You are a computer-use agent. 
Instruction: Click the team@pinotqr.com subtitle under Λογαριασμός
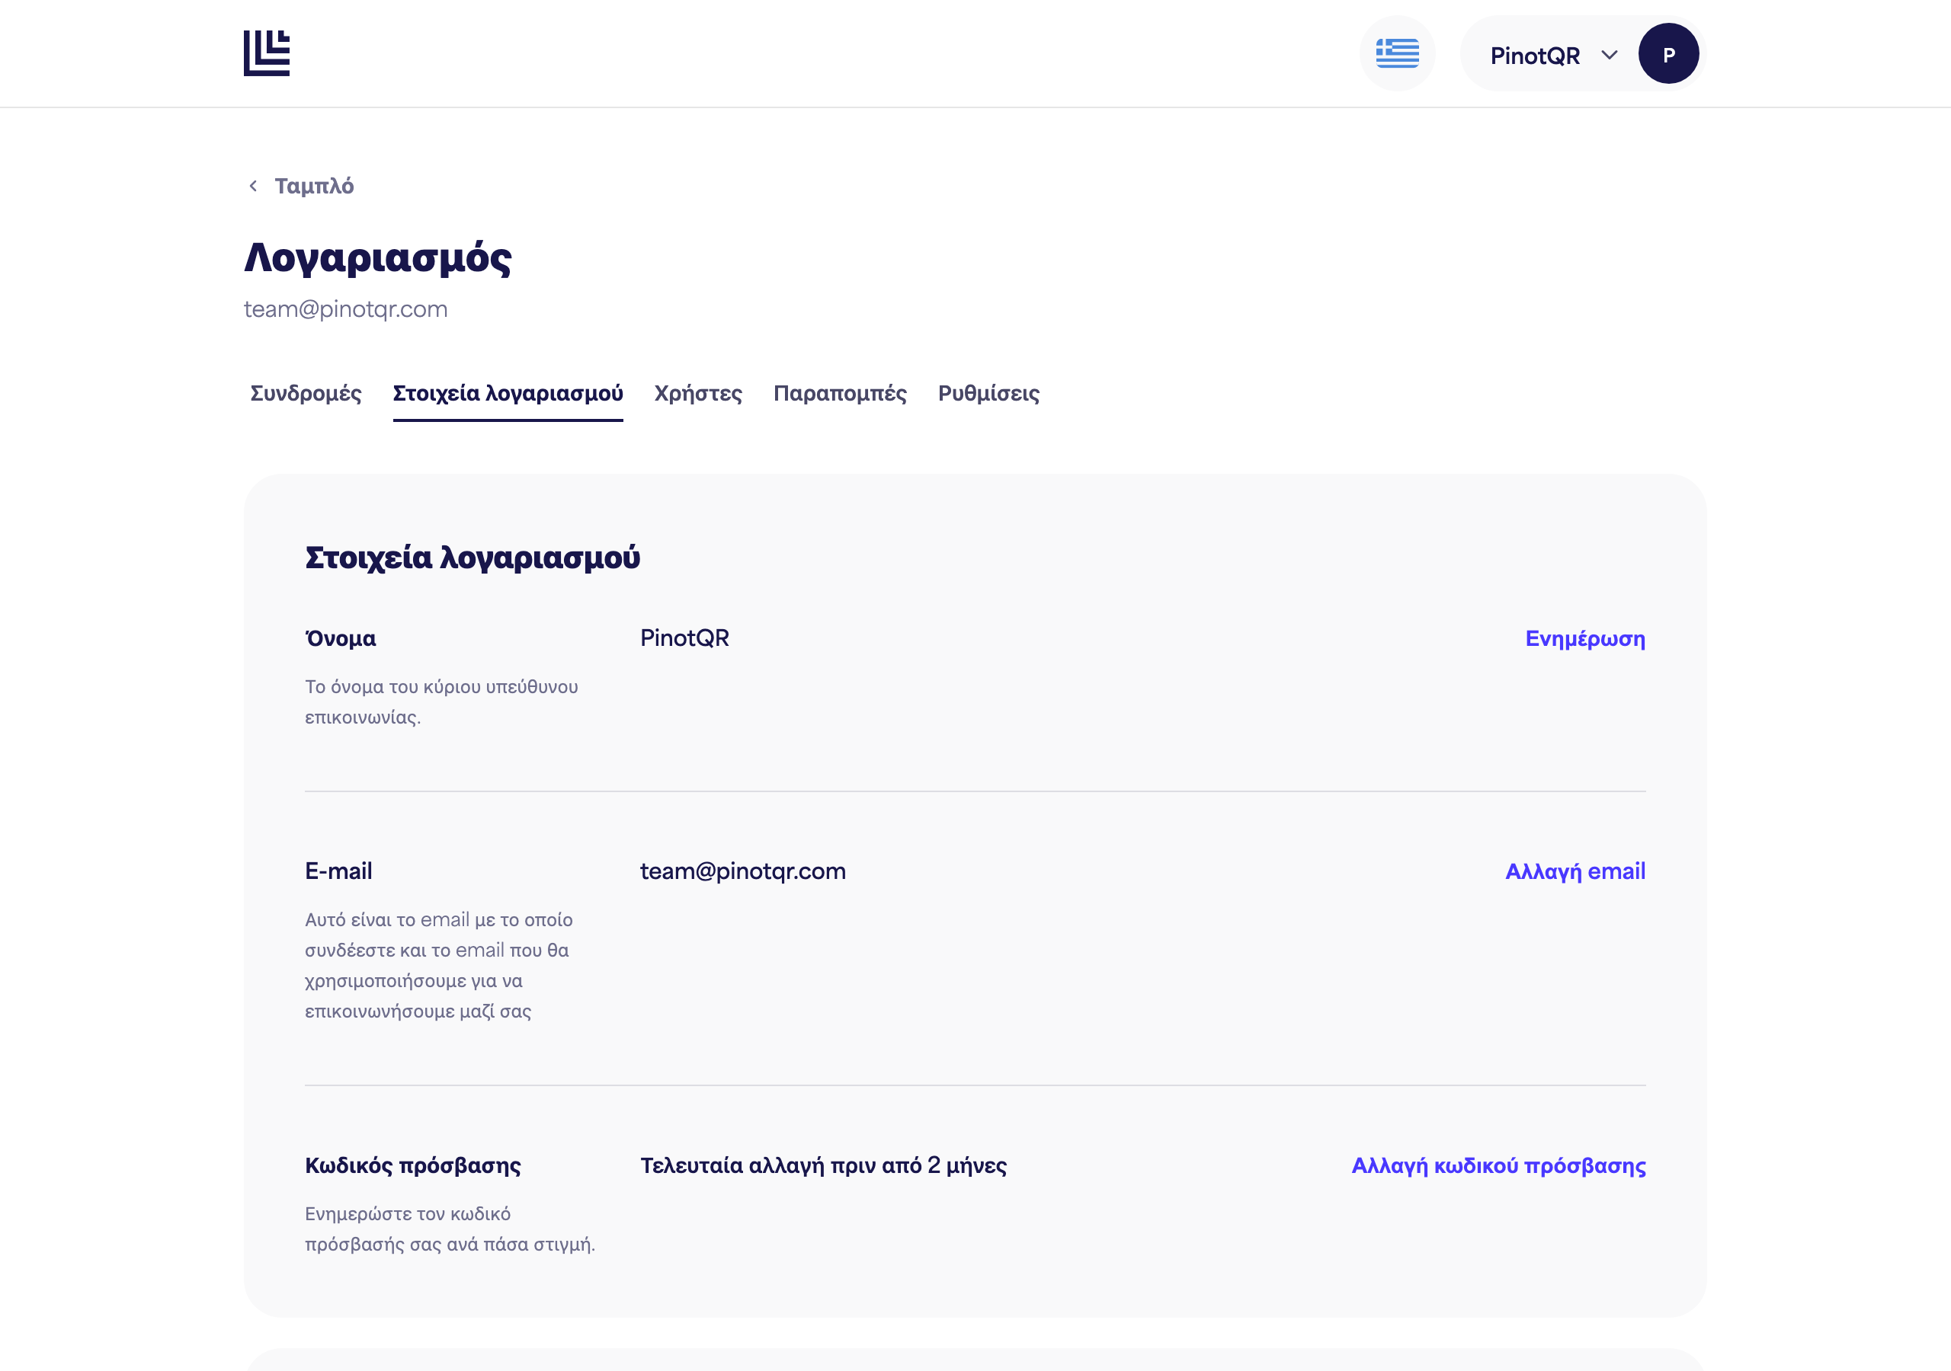pyautogui.click(x=346, y=309)
